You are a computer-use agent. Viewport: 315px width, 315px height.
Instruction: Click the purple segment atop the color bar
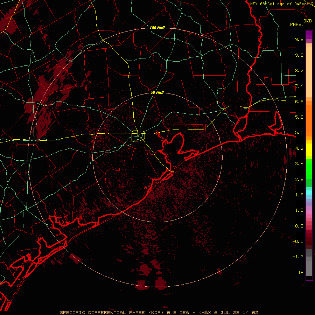point(309,35)
